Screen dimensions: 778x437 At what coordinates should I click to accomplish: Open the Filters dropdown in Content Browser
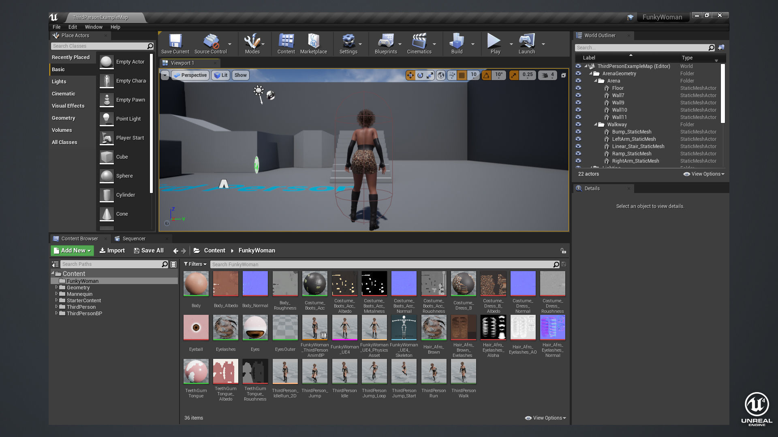195,264
